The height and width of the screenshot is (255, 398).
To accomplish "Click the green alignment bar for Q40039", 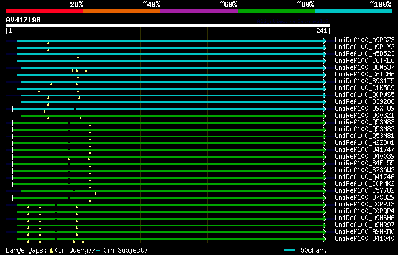I will pos(168,157).
